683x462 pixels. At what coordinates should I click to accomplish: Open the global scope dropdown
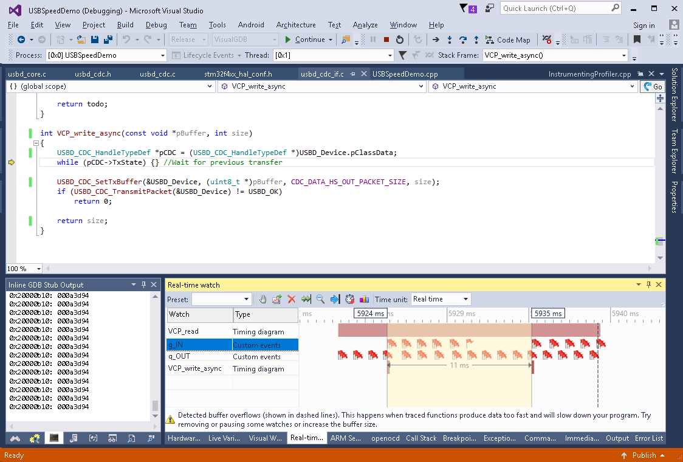coord(110,86)
